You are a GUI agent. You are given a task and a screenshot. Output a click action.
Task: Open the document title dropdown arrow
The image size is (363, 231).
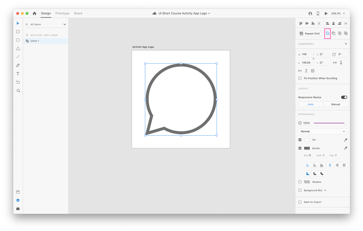(x=209, y=14)
